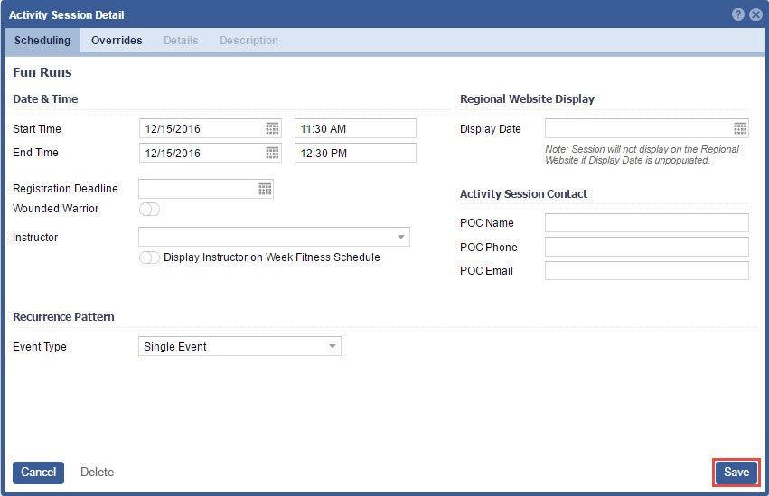
Task: Click the Delete link
Action: [97, 473]
